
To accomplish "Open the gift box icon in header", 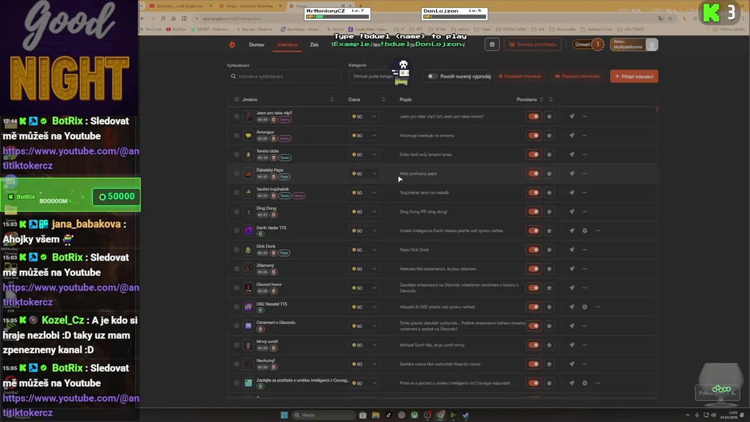I will pyautogui.click(x=492, y=45).
